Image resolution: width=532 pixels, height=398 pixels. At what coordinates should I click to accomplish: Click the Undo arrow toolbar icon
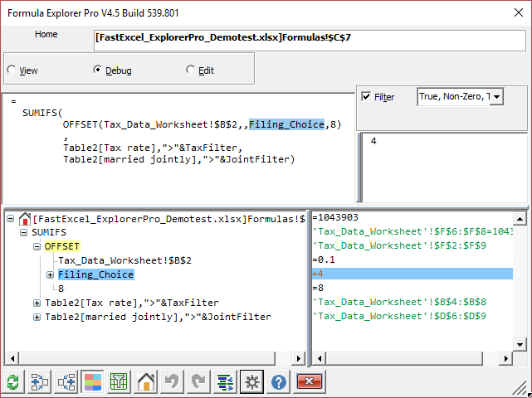(x=173, y=382)
